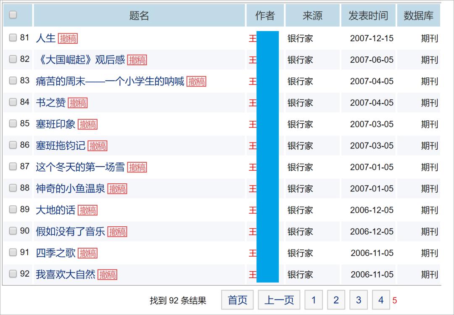Check the box for row 82
Image resolution: width=454 pixels, height=315 pixels.
pos(13,59)
